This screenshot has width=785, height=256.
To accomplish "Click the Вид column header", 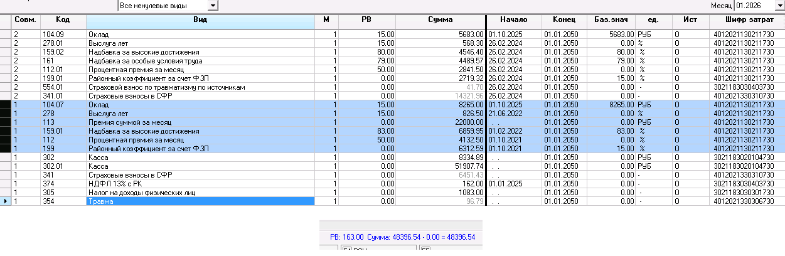I will click(200, 20).
